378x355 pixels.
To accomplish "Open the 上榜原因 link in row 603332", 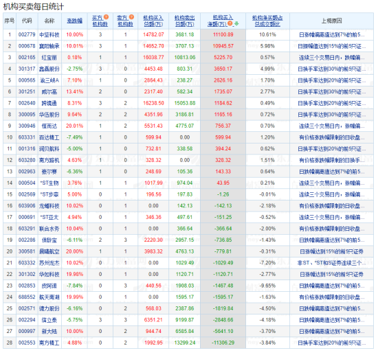I will click(x=332, y=263).
